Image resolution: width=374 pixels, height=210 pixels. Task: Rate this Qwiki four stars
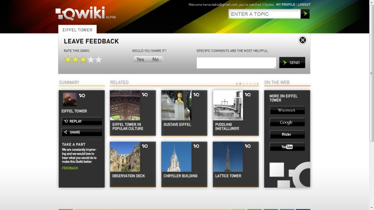91,60
